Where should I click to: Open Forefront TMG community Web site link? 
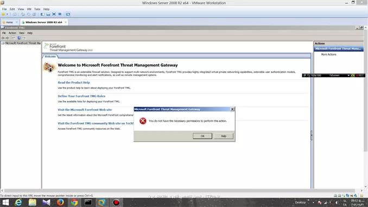pyautogui.click(x=96, y=123)
